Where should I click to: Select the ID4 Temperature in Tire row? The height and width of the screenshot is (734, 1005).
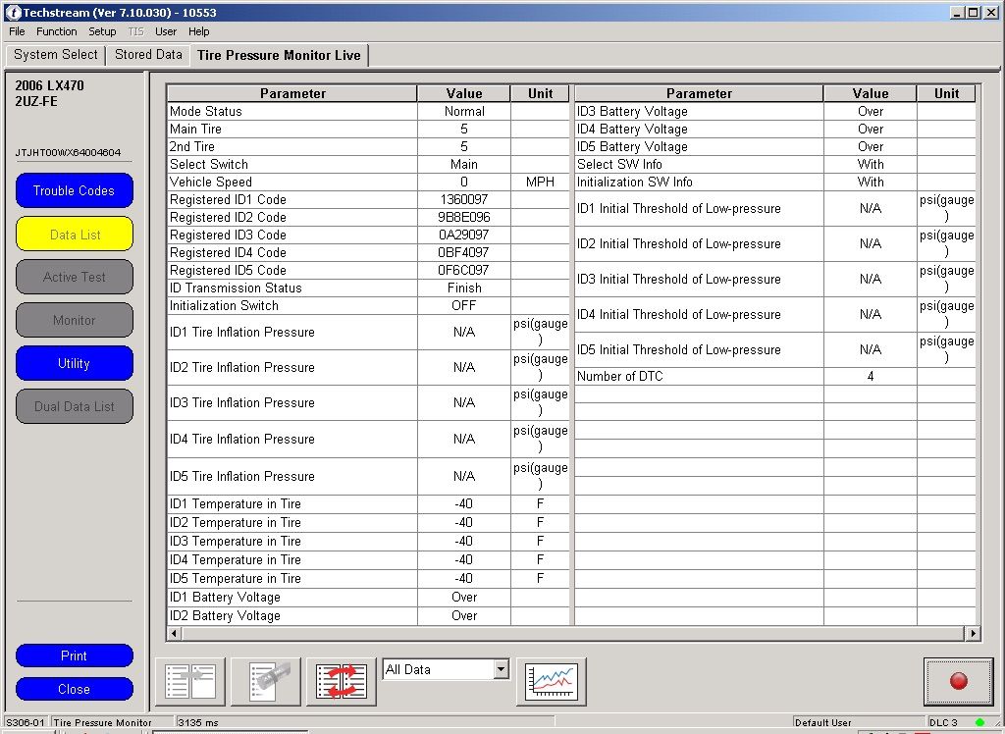pos(369,559)
